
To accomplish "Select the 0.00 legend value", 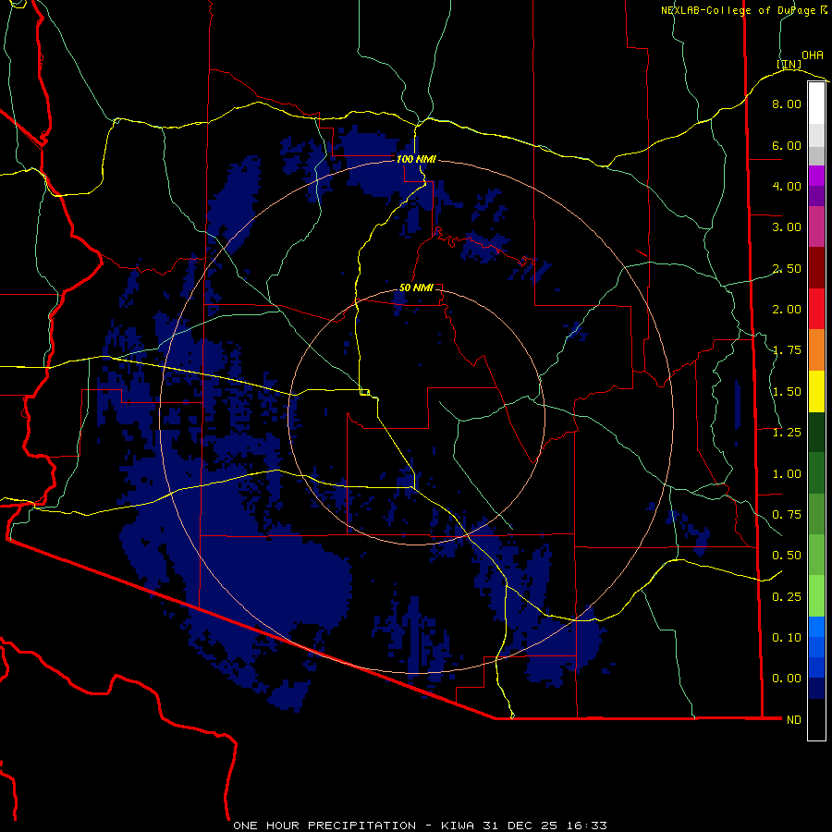I will click(787, 679).
